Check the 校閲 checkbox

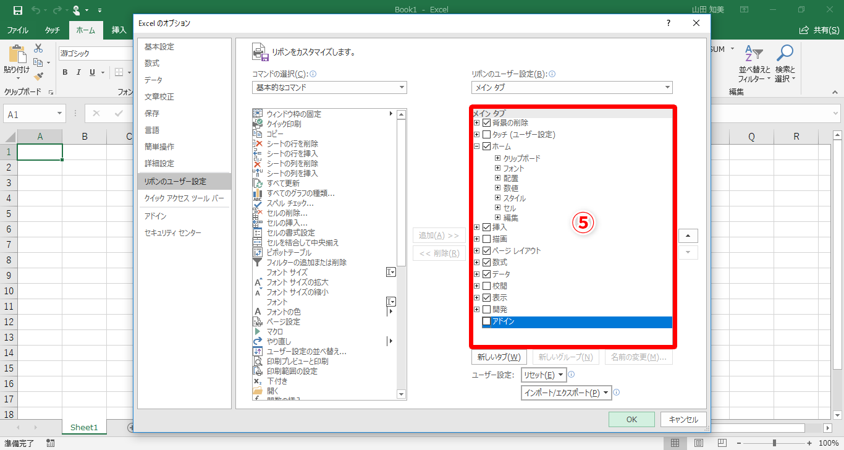coord(486,286)
